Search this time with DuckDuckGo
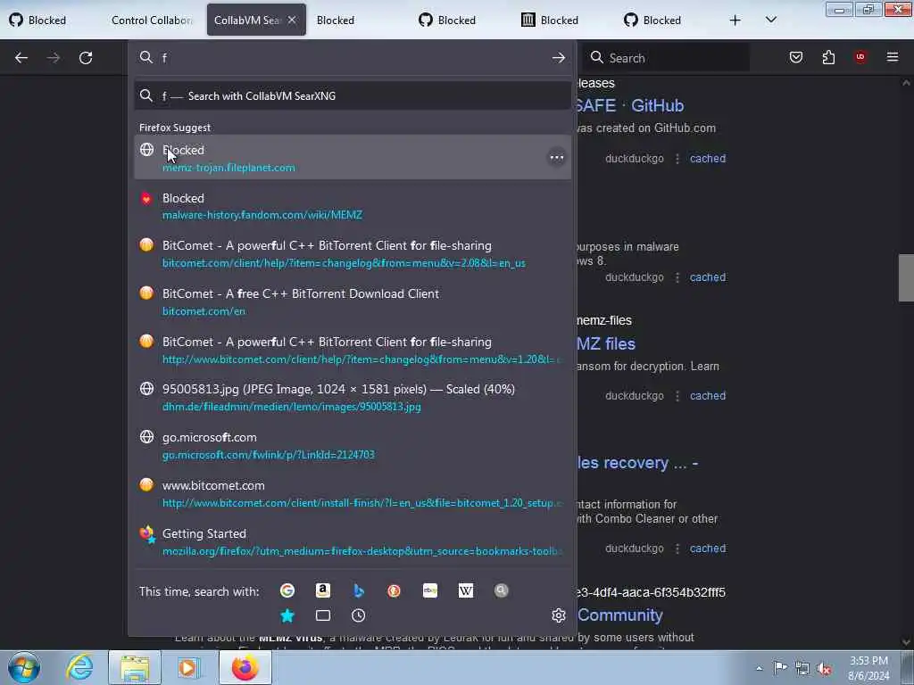 pos(394,590)
